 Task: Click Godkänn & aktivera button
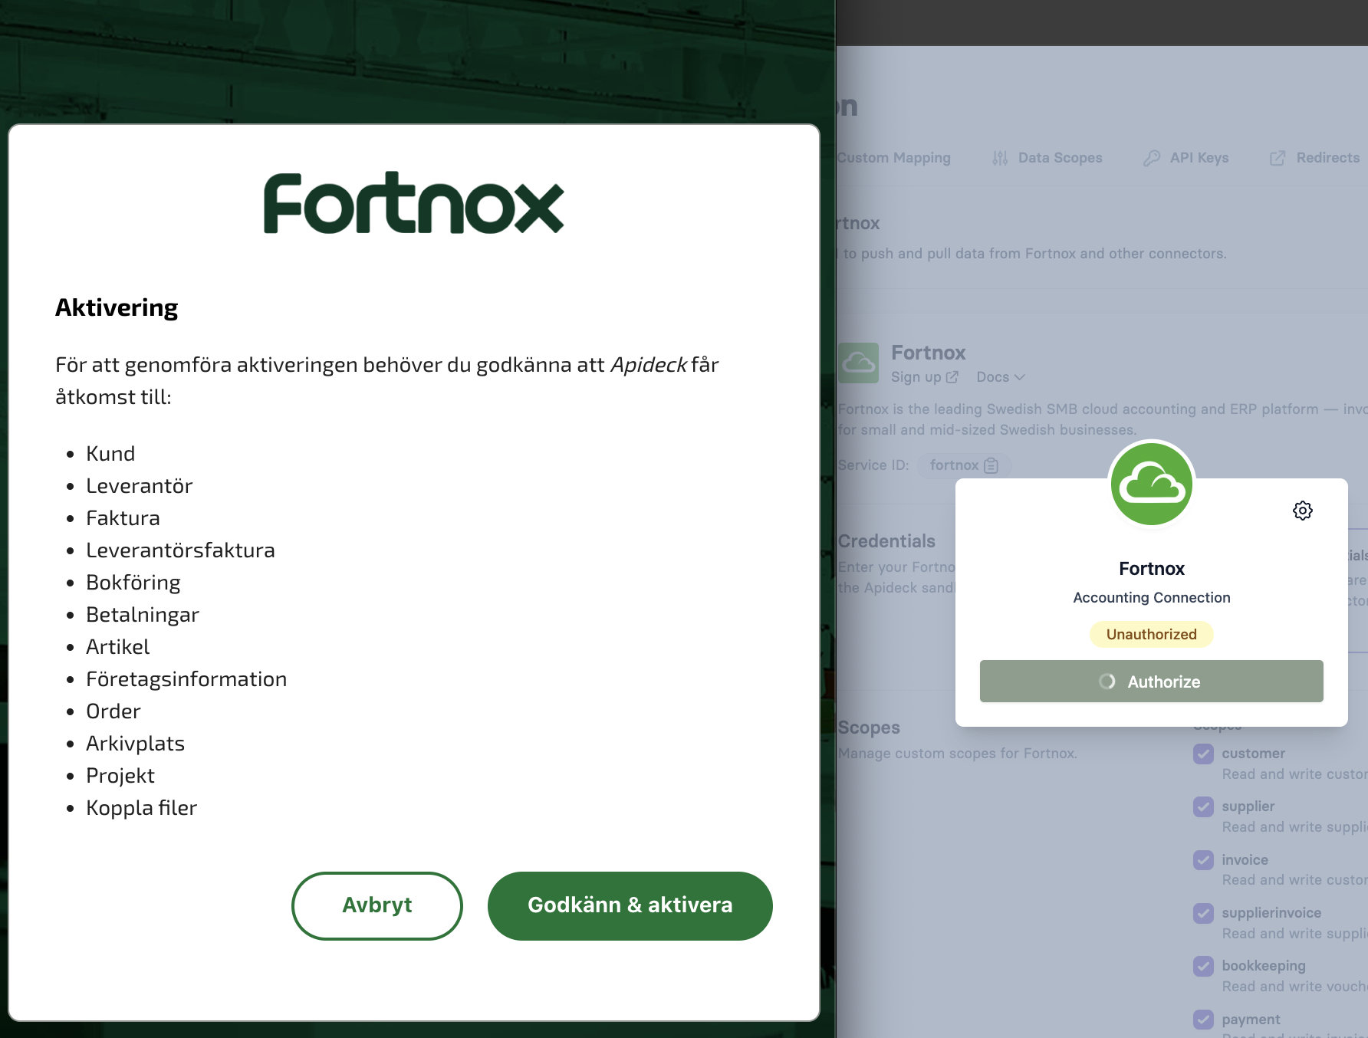pyautogui.click(x=630, y=905)
